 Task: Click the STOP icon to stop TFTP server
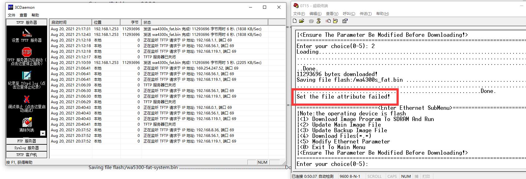[27, 52]
